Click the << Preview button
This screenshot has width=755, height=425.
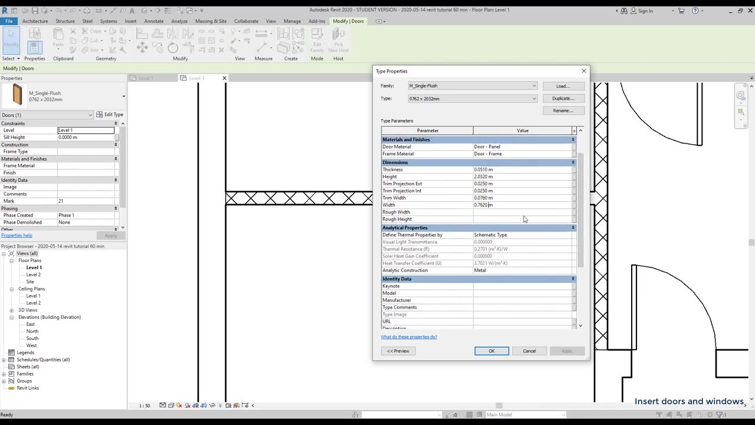click(x=398, y=351)
